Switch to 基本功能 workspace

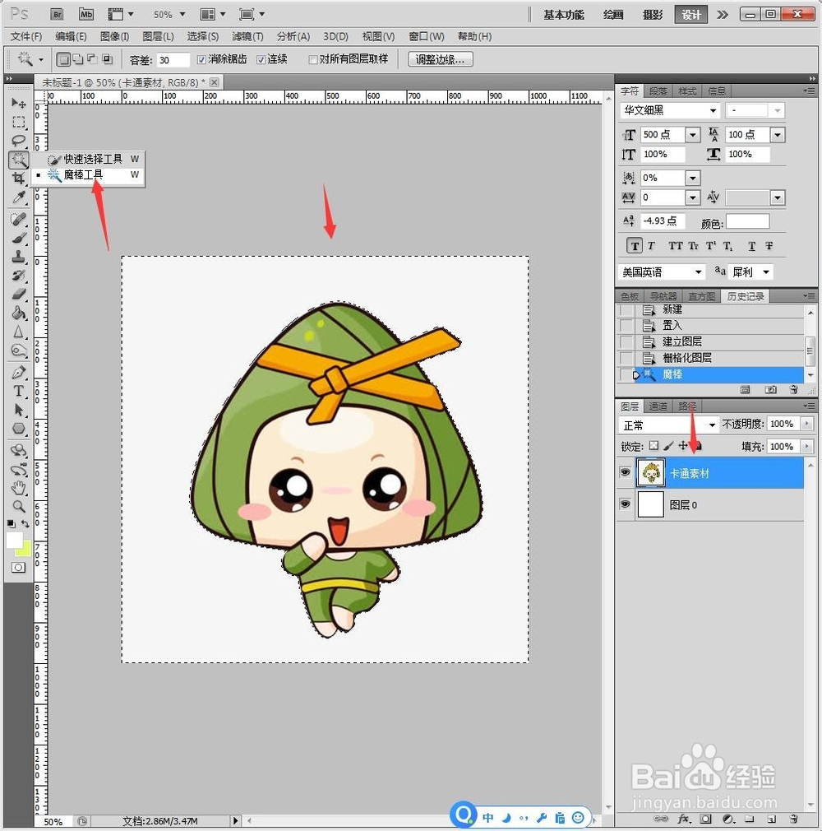(563, 15)
